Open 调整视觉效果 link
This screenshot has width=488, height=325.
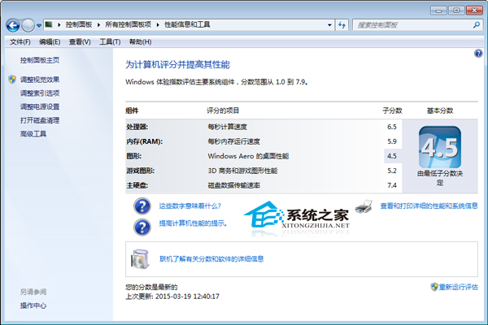tap(40, 80)
